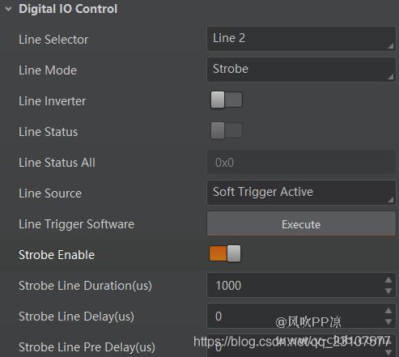Click the Strobe Line Pre Delay field

click(x=295, y=346)
